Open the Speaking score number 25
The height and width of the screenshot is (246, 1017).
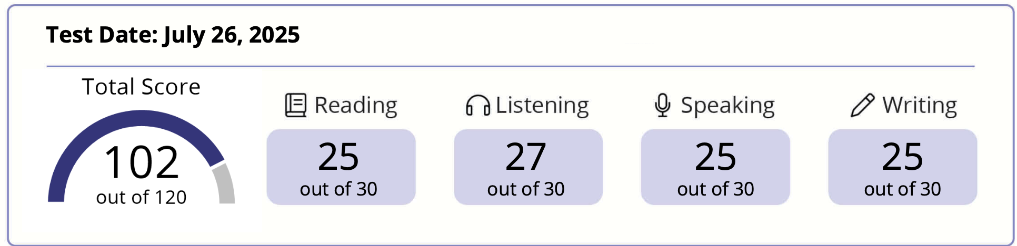coord(715,157)
